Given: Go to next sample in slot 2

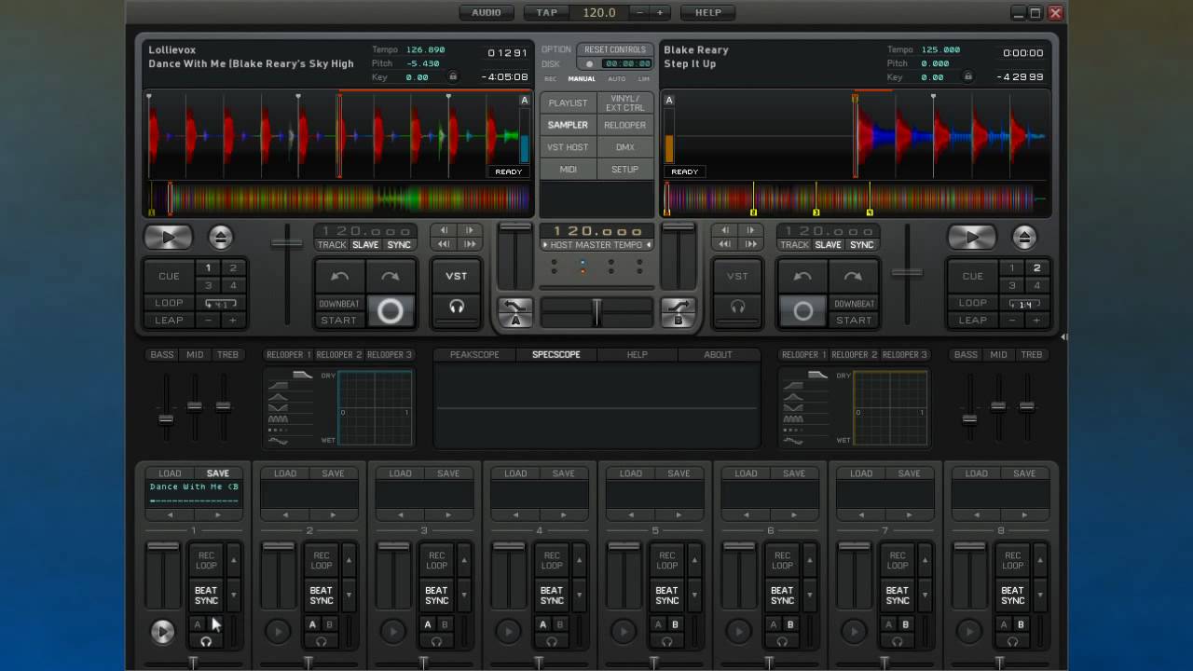Looking at the screenshot, I should tap(334, 514).
